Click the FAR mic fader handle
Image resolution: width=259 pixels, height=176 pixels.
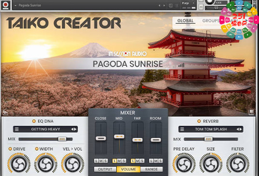click(137, 140)
